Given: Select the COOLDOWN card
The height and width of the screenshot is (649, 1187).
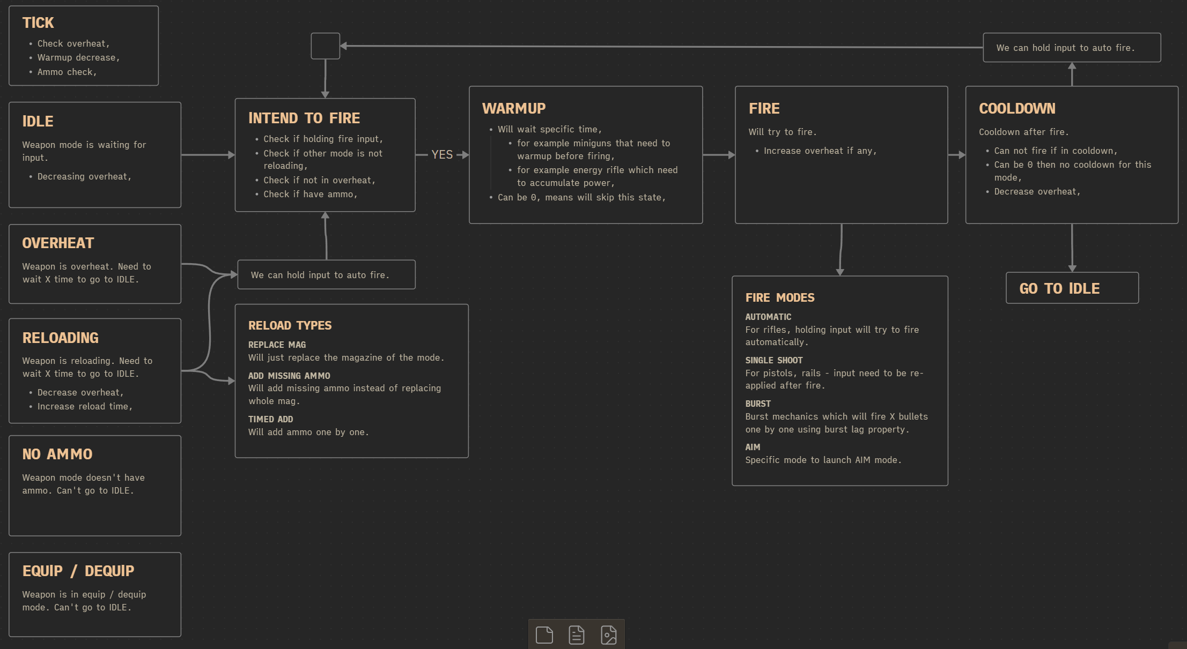Looking at the screenshot, I should [x=1072, y=155].
